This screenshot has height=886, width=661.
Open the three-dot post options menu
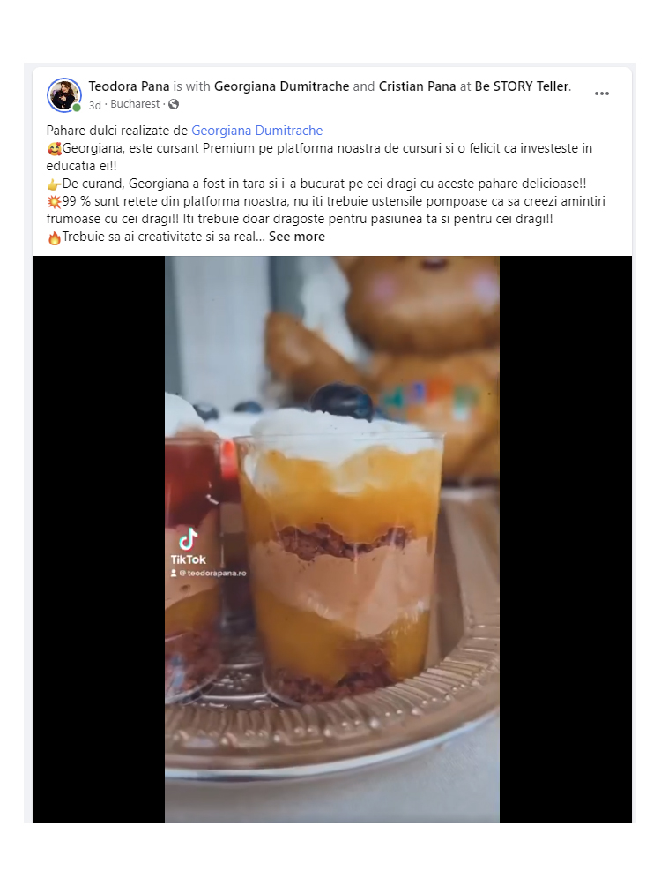point(601,94)
